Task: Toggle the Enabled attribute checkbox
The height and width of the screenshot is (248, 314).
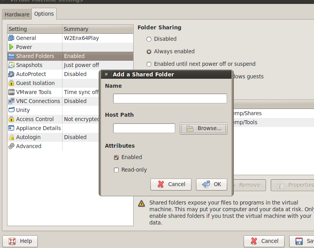Action: (x=116, y=157)
